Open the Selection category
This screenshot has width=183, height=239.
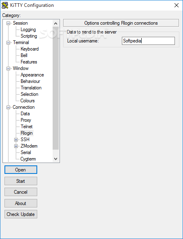[29, 94]
